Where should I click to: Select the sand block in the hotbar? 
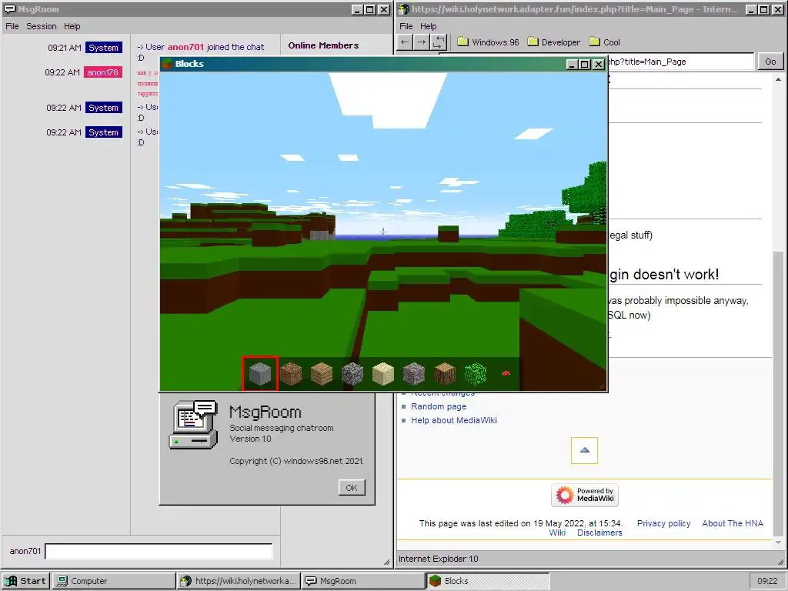tap(383, 373)
